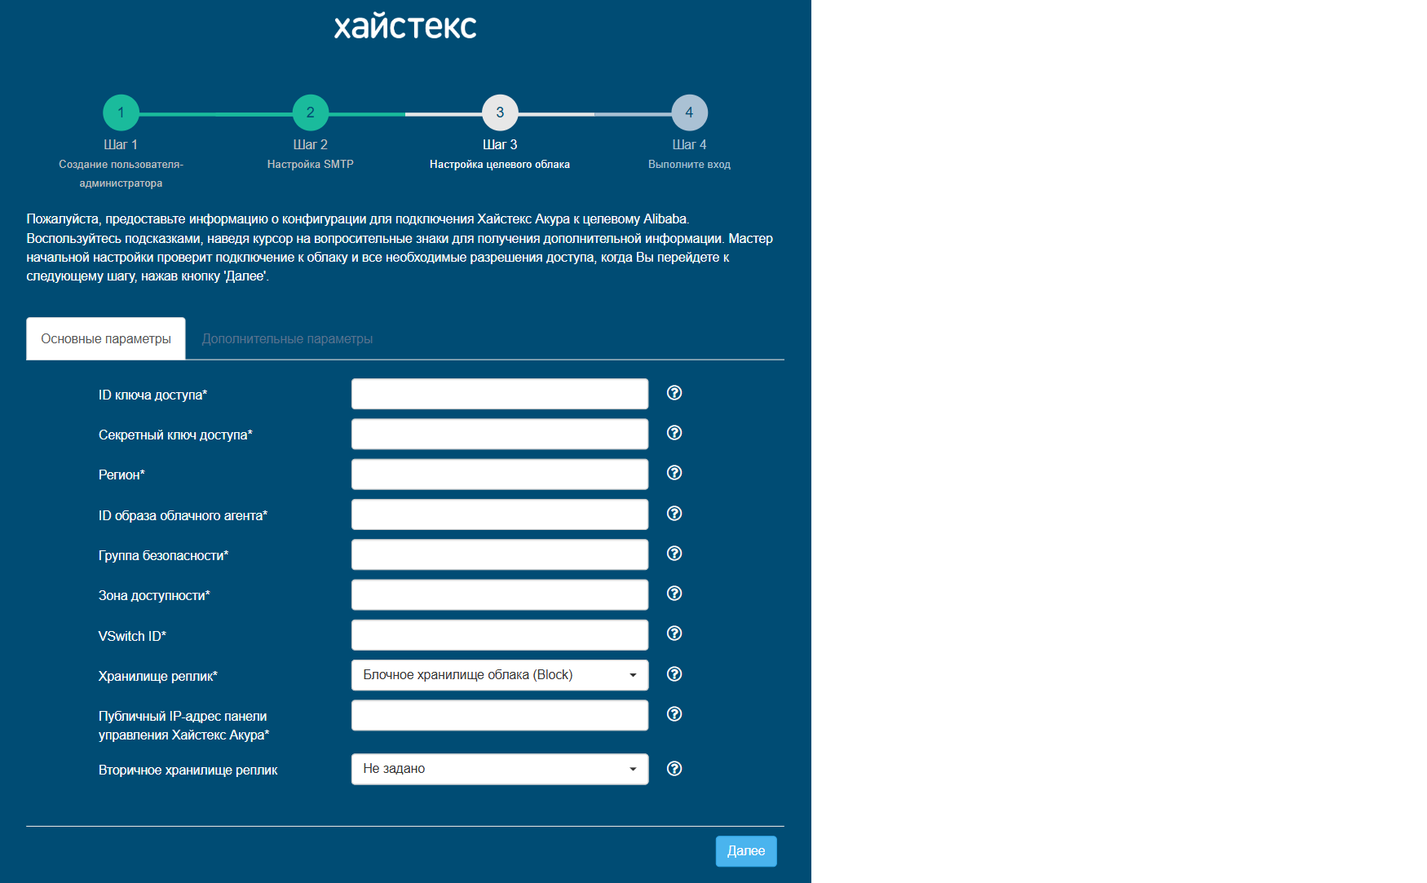1427x883 pixels.
Task: Click Настройка SMTP step label
Action: coord(311,165)
